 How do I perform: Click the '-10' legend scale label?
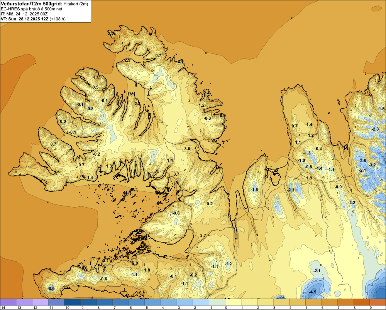click(x=66, y=308)
